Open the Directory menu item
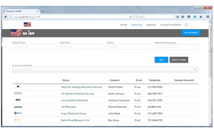 tap(137, 25)
